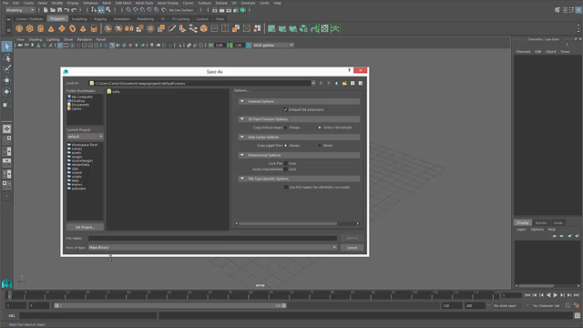Open the Current Project default dropdown
Screen dimensions: 583x328
[85, 137]
